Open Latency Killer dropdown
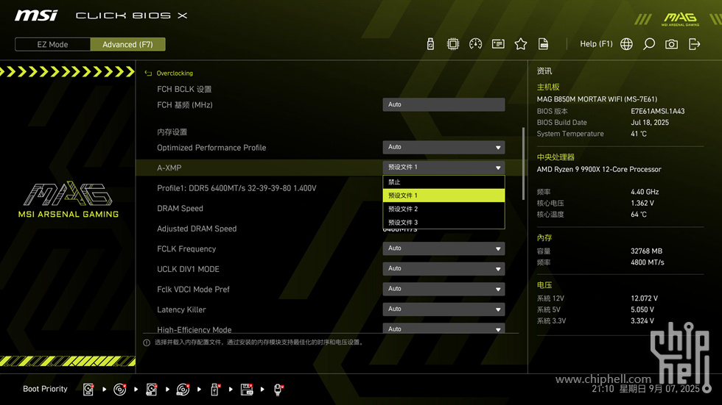 coord(444,309)
